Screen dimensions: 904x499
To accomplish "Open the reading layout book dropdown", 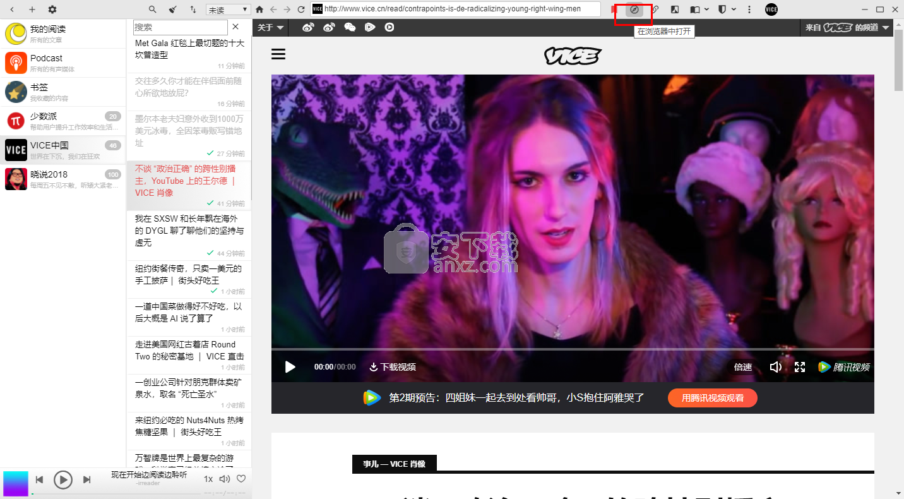I will click(x=699, y=9).
